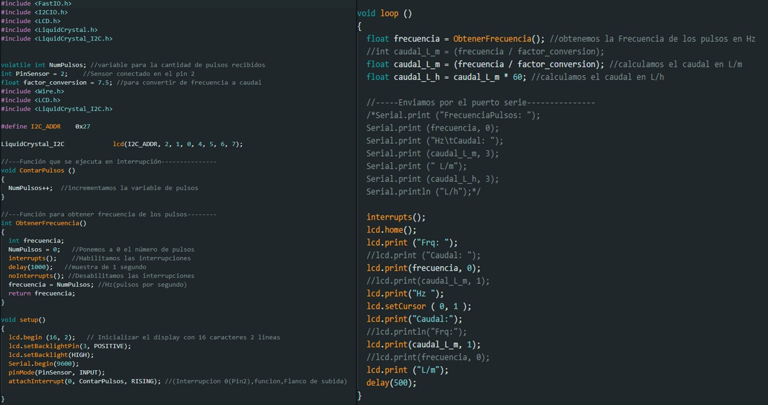Viewport: 768px width, 405px height.
Task: Click 'Serial.print (frecuencia, 0);' line
Action: [x=433, y=128]
